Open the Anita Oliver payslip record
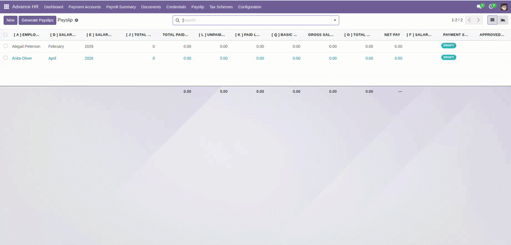Image resolution: width=511 pixels, height=245 pixels. tap(22, 59)
